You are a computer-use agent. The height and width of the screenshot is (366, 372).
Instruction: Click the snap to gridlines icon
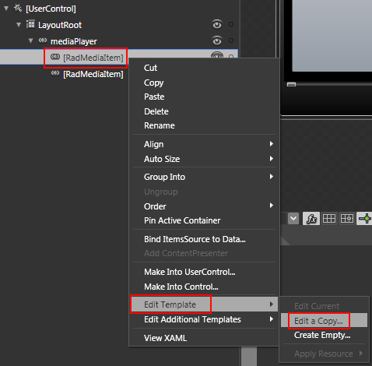tap(347, 219)
